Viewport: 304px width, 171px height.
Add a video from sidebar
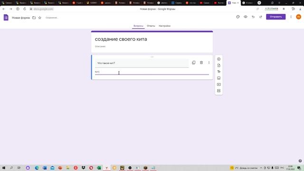point(218,85)
